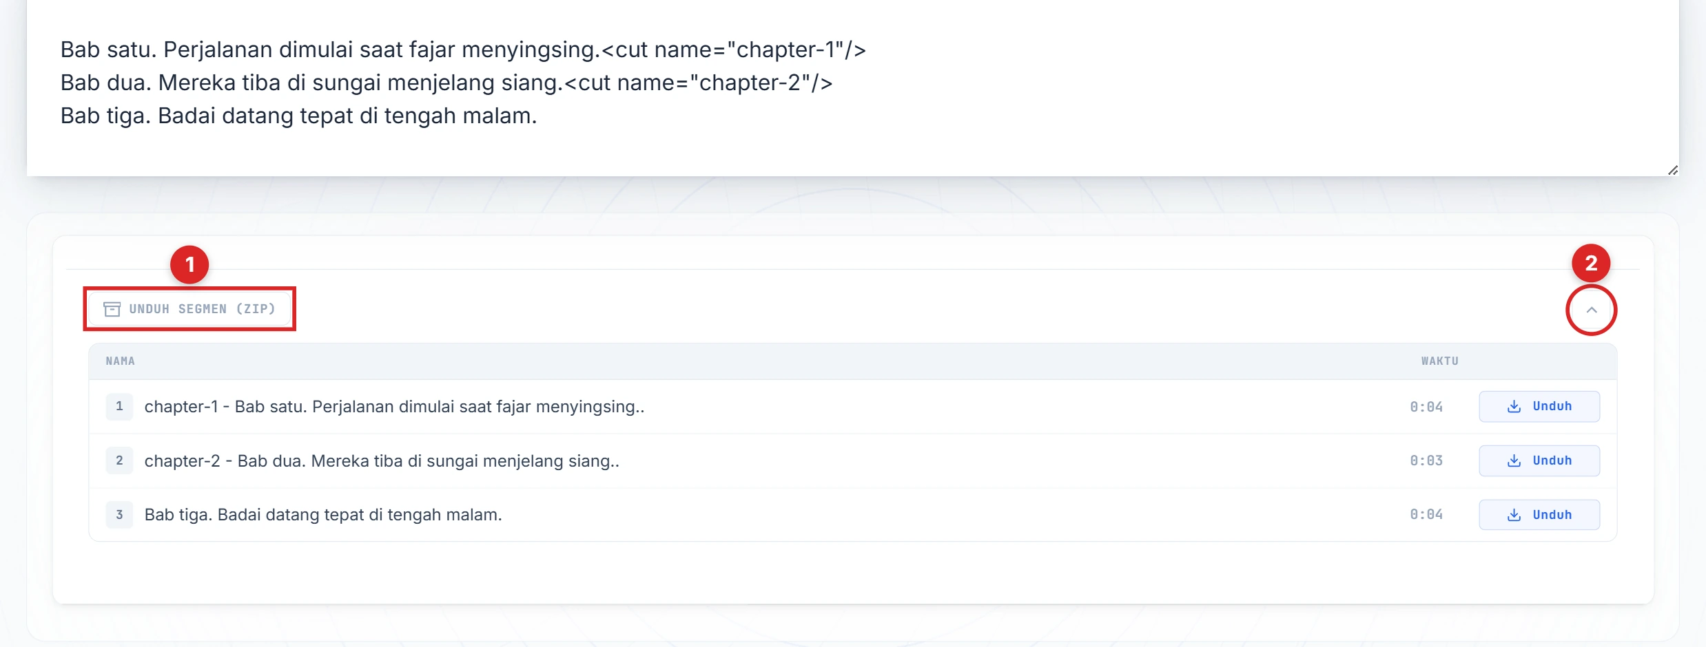Download the chapter-1 segment audio

tap(1539, 407)
